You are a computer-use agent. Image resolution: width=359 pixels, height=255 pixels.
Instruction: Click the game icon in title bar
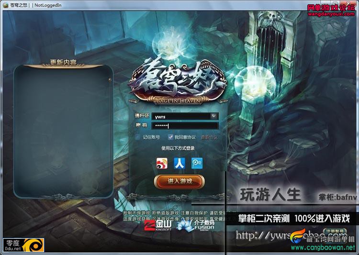point(5,5)
